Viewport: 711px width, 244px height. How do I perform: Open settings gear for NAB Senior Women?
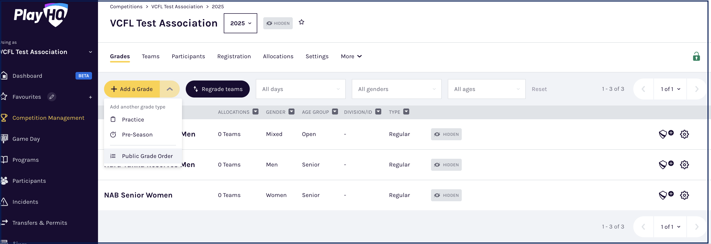pos(684,195)
